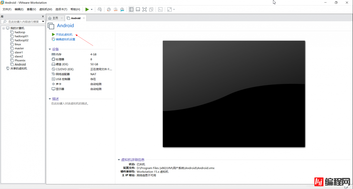Click the green power-on play toolbar icon
The width and height of the screenshot is (353, 189).
pos(87,9)
